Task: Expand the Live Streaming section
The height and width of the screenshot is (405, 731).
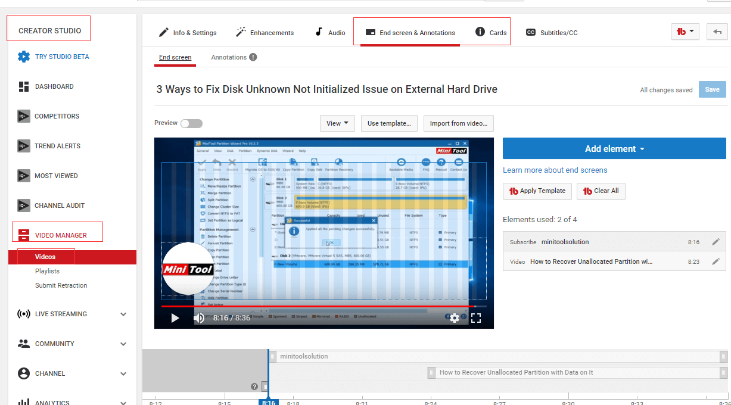Action: (123, 314)
